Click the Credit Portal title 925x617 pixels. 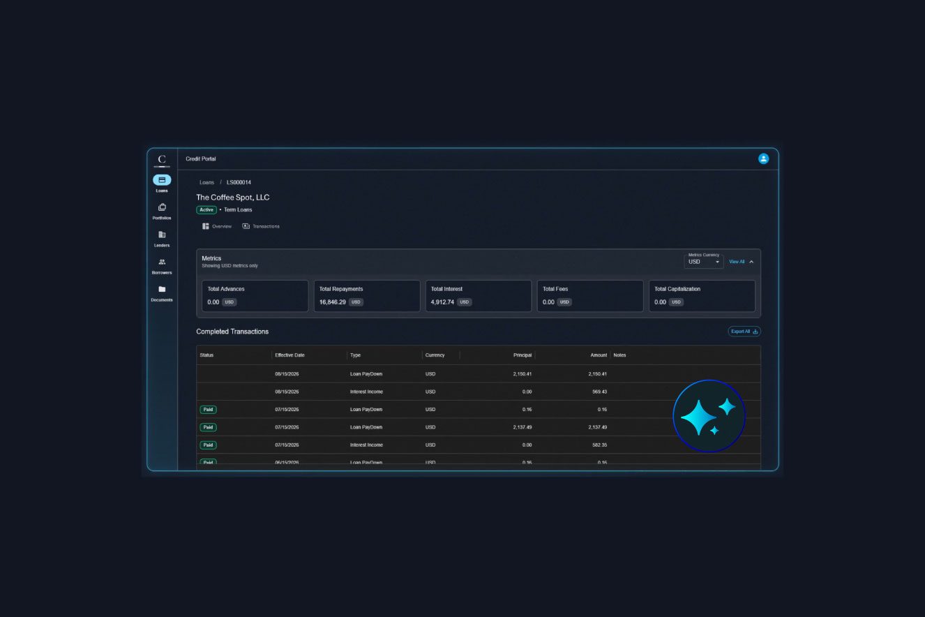tap(201, 159)
